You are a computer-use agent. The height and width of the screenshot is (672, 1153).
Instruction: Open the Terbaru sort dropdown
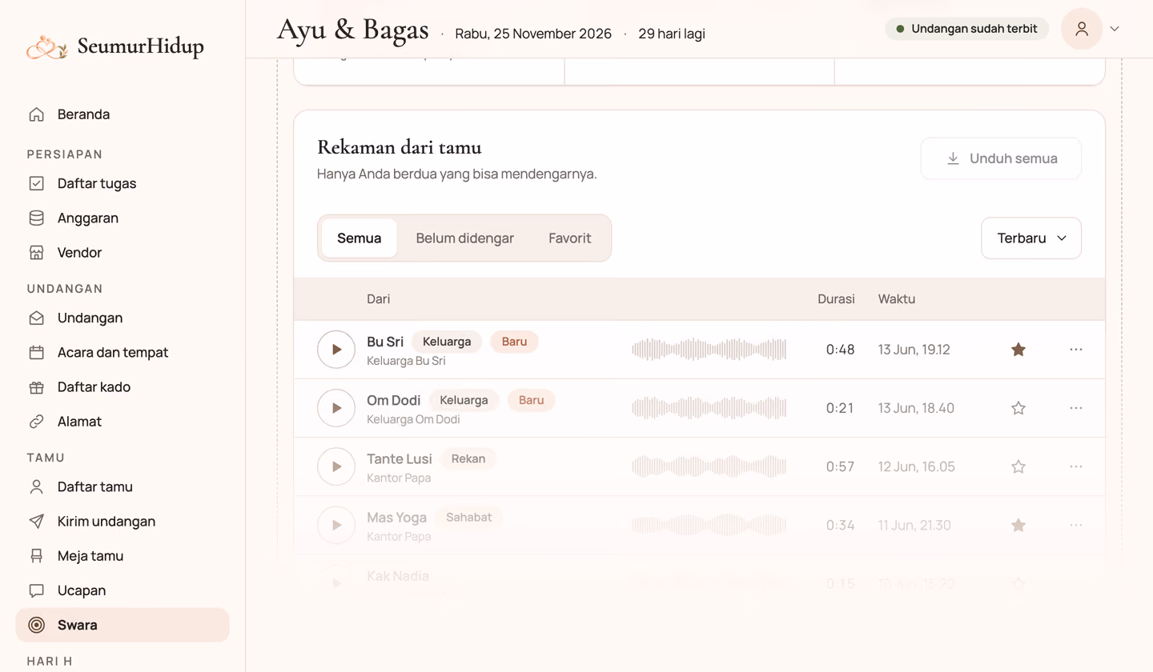[x=1031, y=238]
